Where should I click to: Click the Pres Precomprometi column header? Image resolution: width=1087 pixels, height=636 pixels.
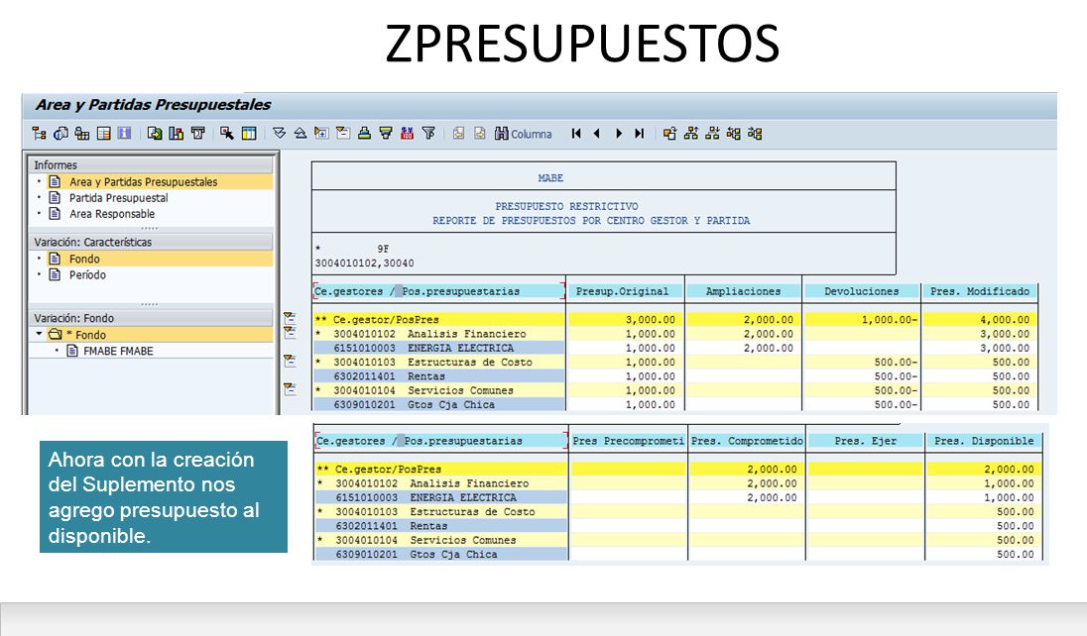(x=628, y=441)
